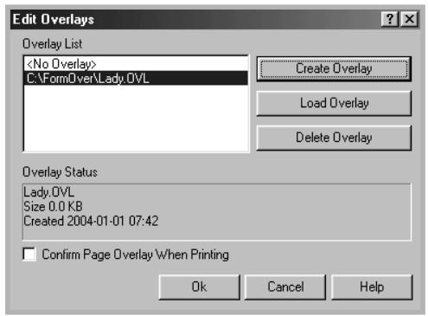
Task: Enable Confirm Page Overlay When Printing
Action: [x=29, y=255]
